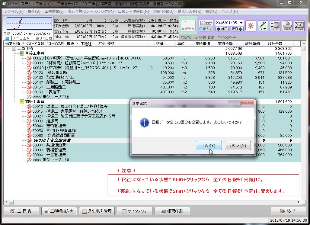The image size is (310, 225).
Task: Click the G icon of 00040 路盤用再生スラグ row
Action: [29, 68]
